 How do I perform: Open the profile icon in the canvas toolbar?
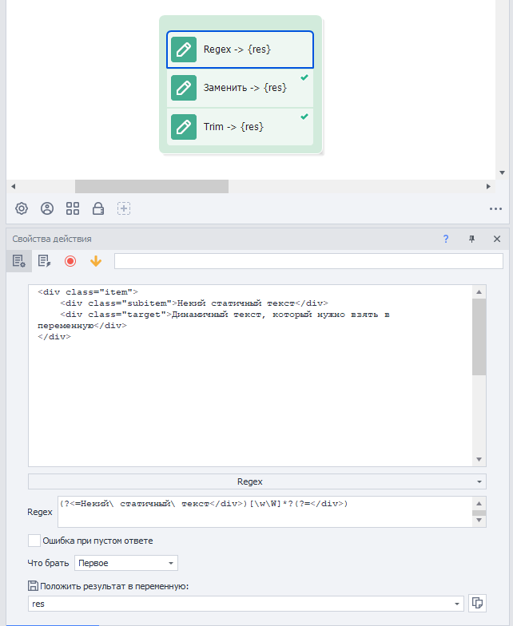click(x=47, y=208)
